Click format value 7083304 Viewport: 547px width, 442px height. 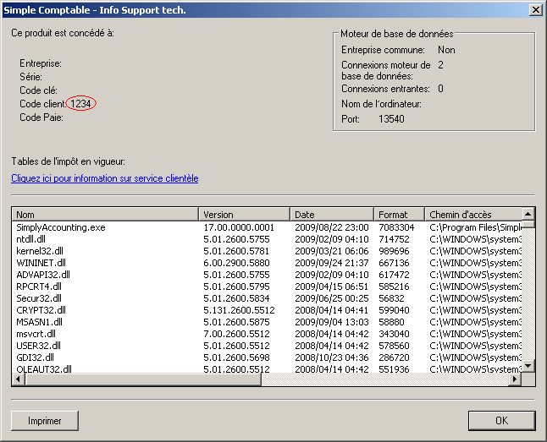pos(396,227)
